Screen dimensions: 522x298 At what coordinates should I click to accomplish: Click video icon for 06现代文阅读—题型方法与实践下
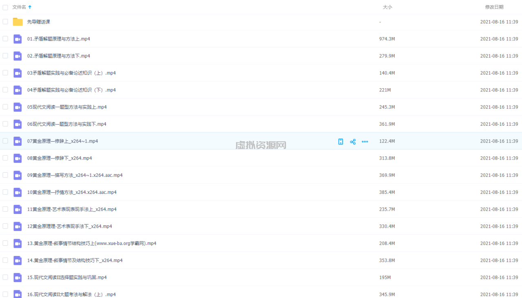click(x=18, y=124)
